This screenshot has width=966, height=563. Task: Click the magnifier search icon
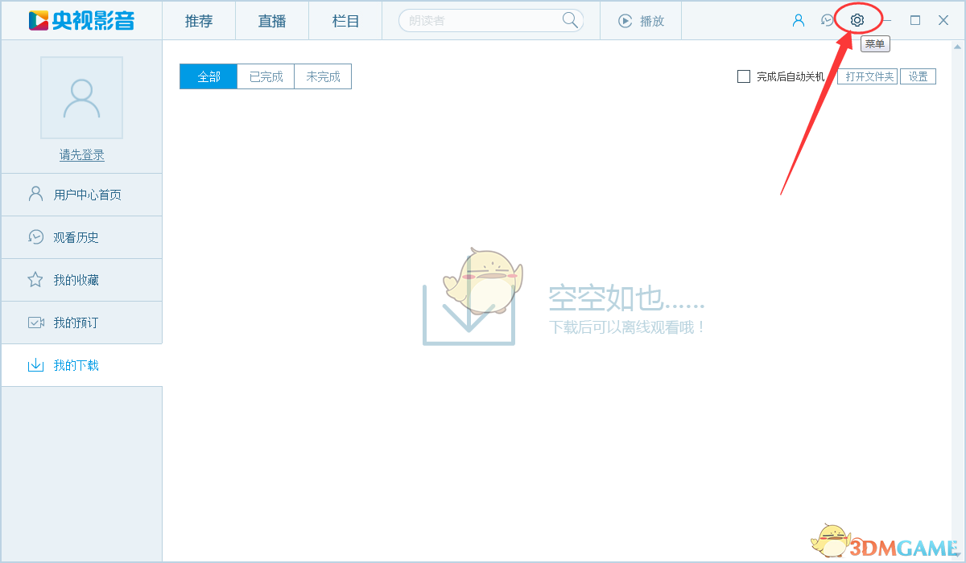coord(570,20)
